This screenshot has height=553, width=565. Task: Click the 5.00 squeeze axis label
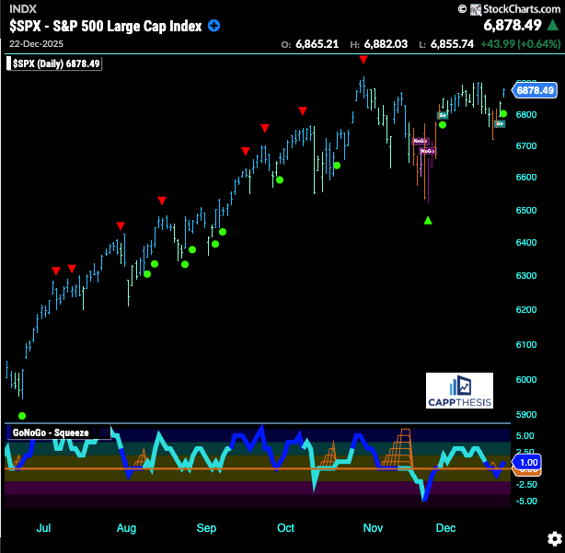(x=525, y=436)
